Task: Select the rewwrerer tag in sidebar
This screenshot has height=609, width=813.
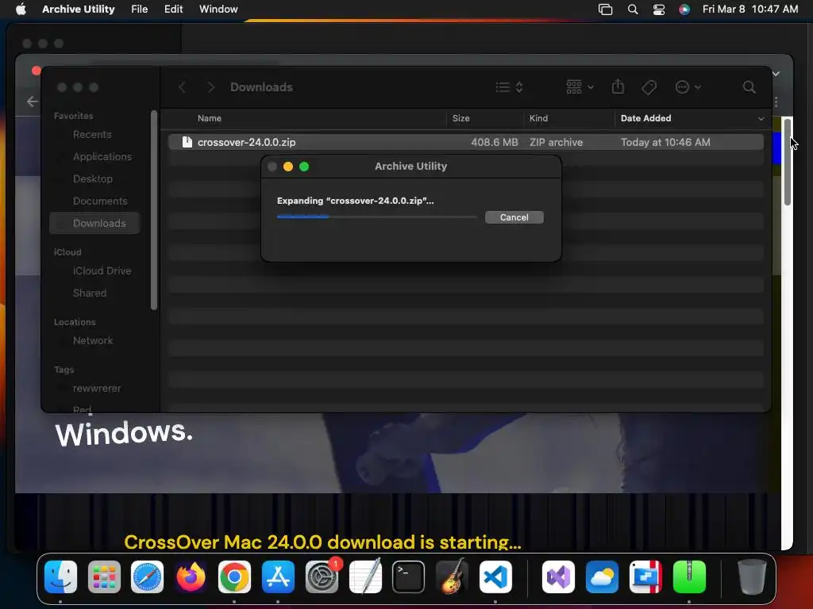Action: 96,389
